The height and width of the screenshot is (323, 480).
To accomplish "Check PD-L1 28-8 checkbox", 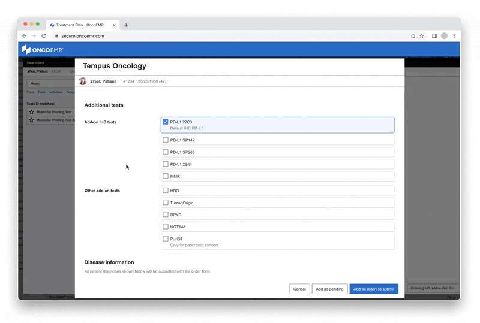I will click(166, 164).
